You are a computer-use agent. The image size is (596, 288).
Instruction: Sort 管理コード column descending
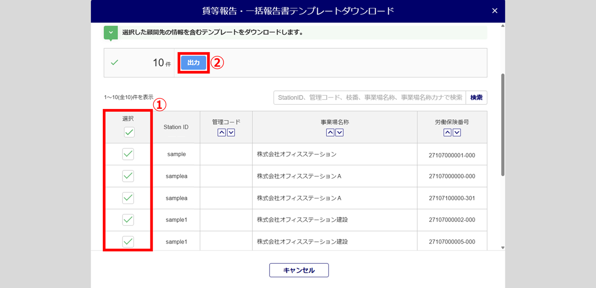pyautogui.click(x=231, y=132)
